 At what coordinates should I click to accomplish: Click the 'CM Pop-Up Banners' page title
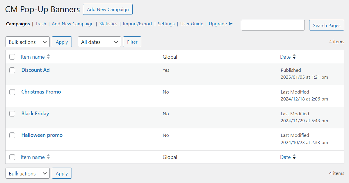(x=42, y=10)
